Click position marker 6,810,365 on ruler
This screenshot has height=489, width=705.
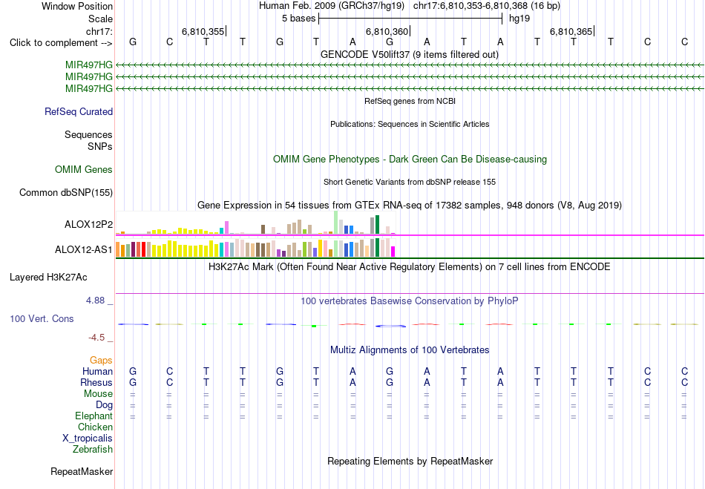[x=571, y=31]
